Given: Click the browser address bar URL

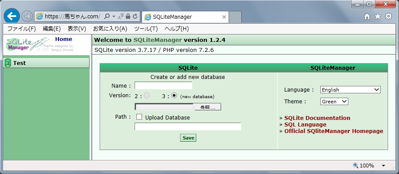Looking at the screenshot, I should click(x=73, y=17).
